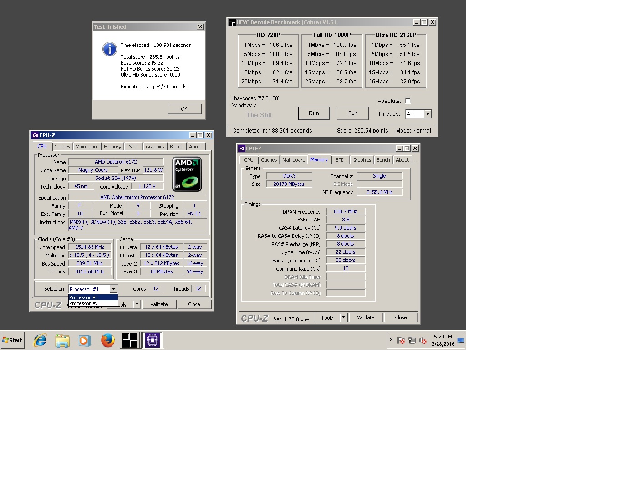Click Validate in the left CPU-Z window

point(159,304)
